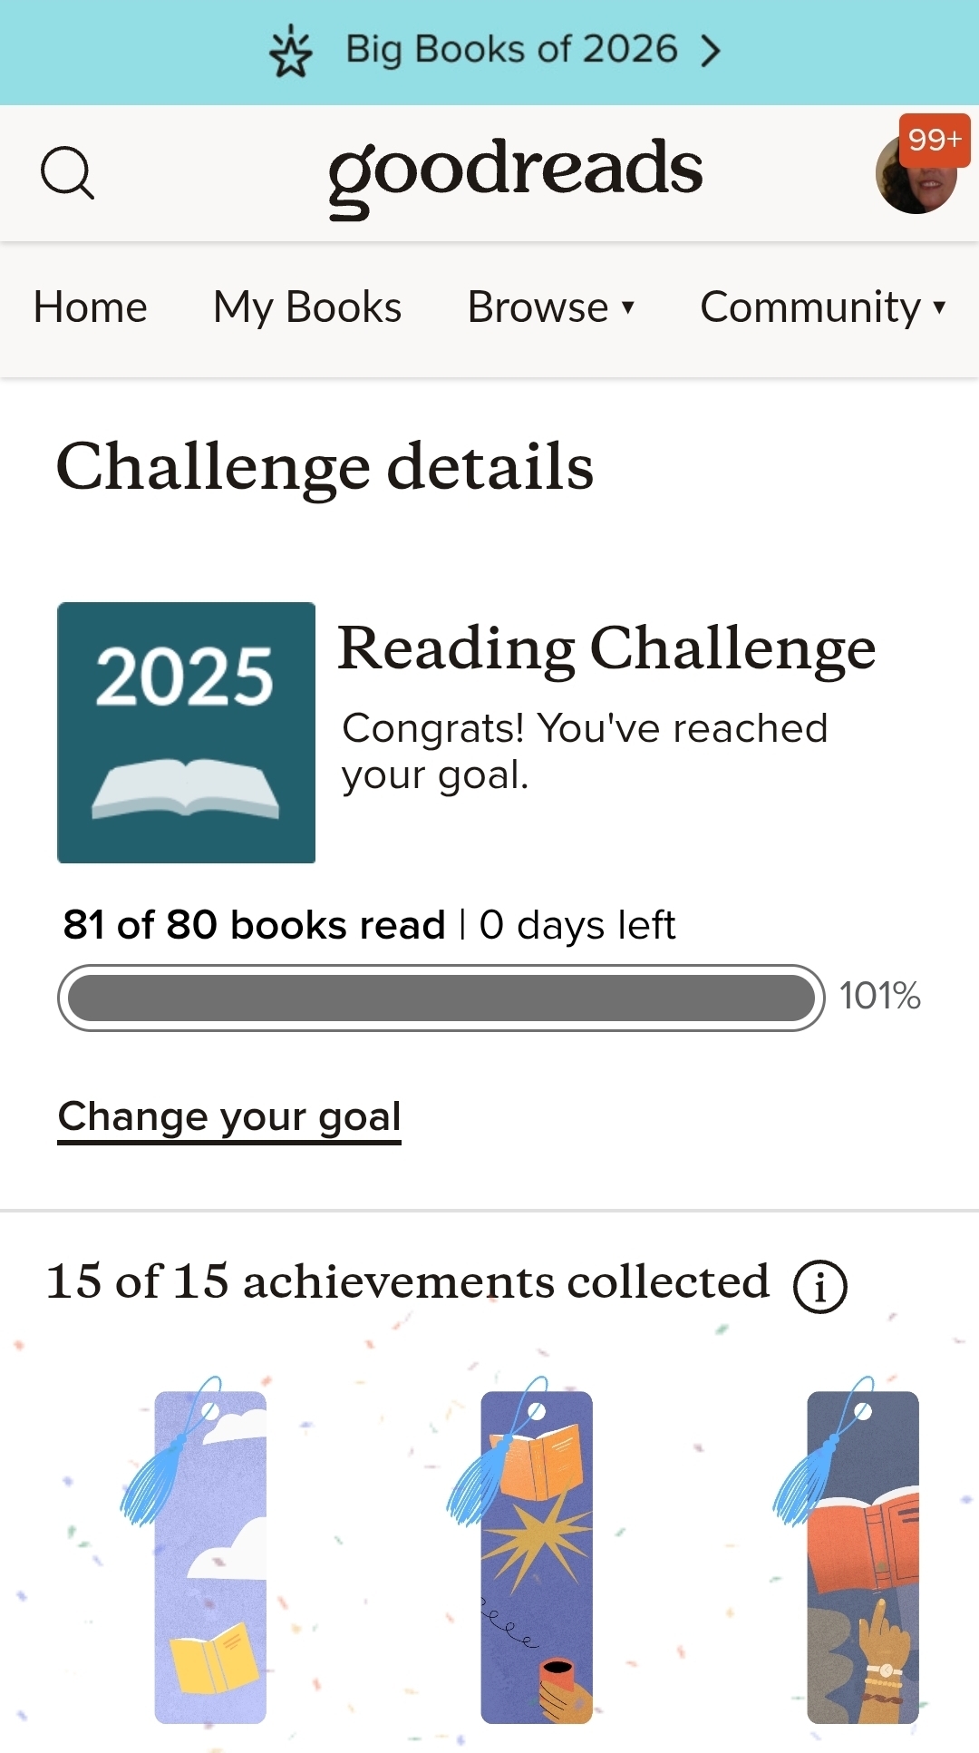Select the pointing hand bookmark achievement
Image resolution: width=979 pixels, height=1753 pixels.
click(x=862, y=1556)
